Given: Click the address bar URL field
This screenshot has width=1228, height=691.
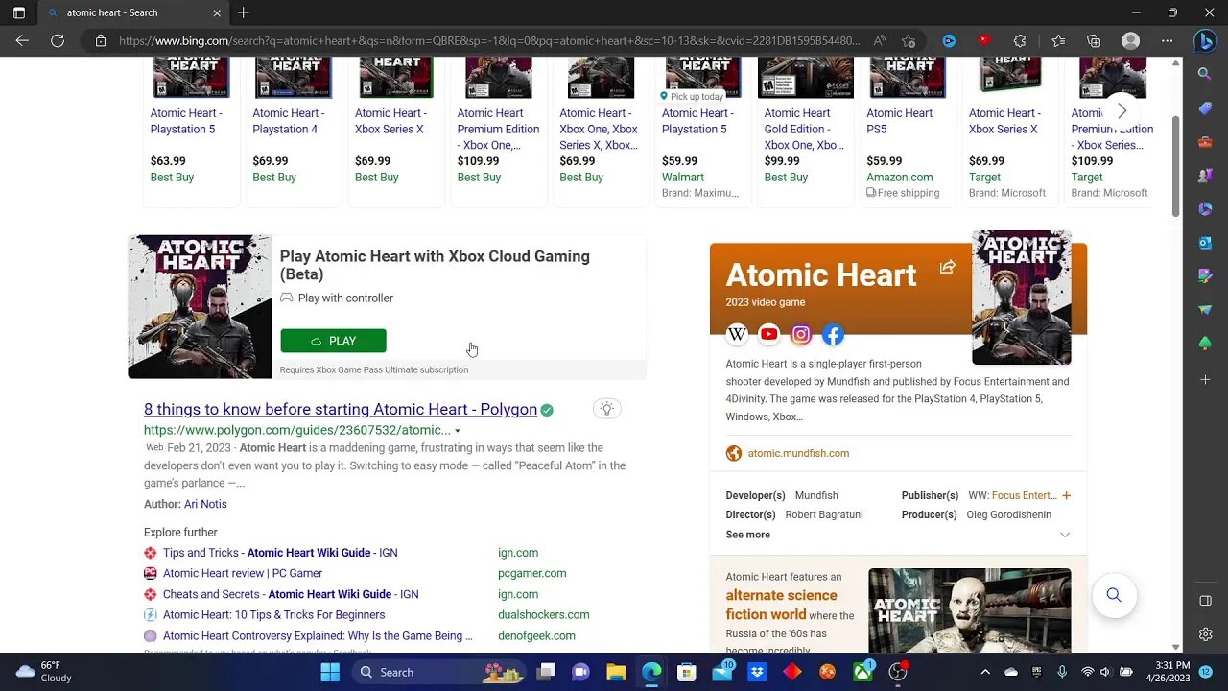Looking at the screenshot, I should (489, 41).
